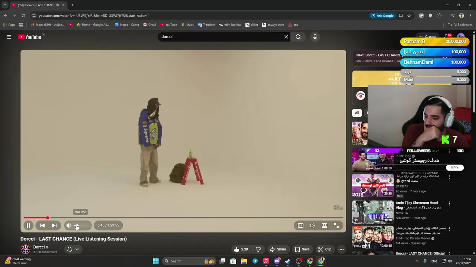Screen dimensions: 476x267
Task: Play the TPM movie thumbnail with 2:00:45
Action: pyautogui.click(x=373, y=237)
